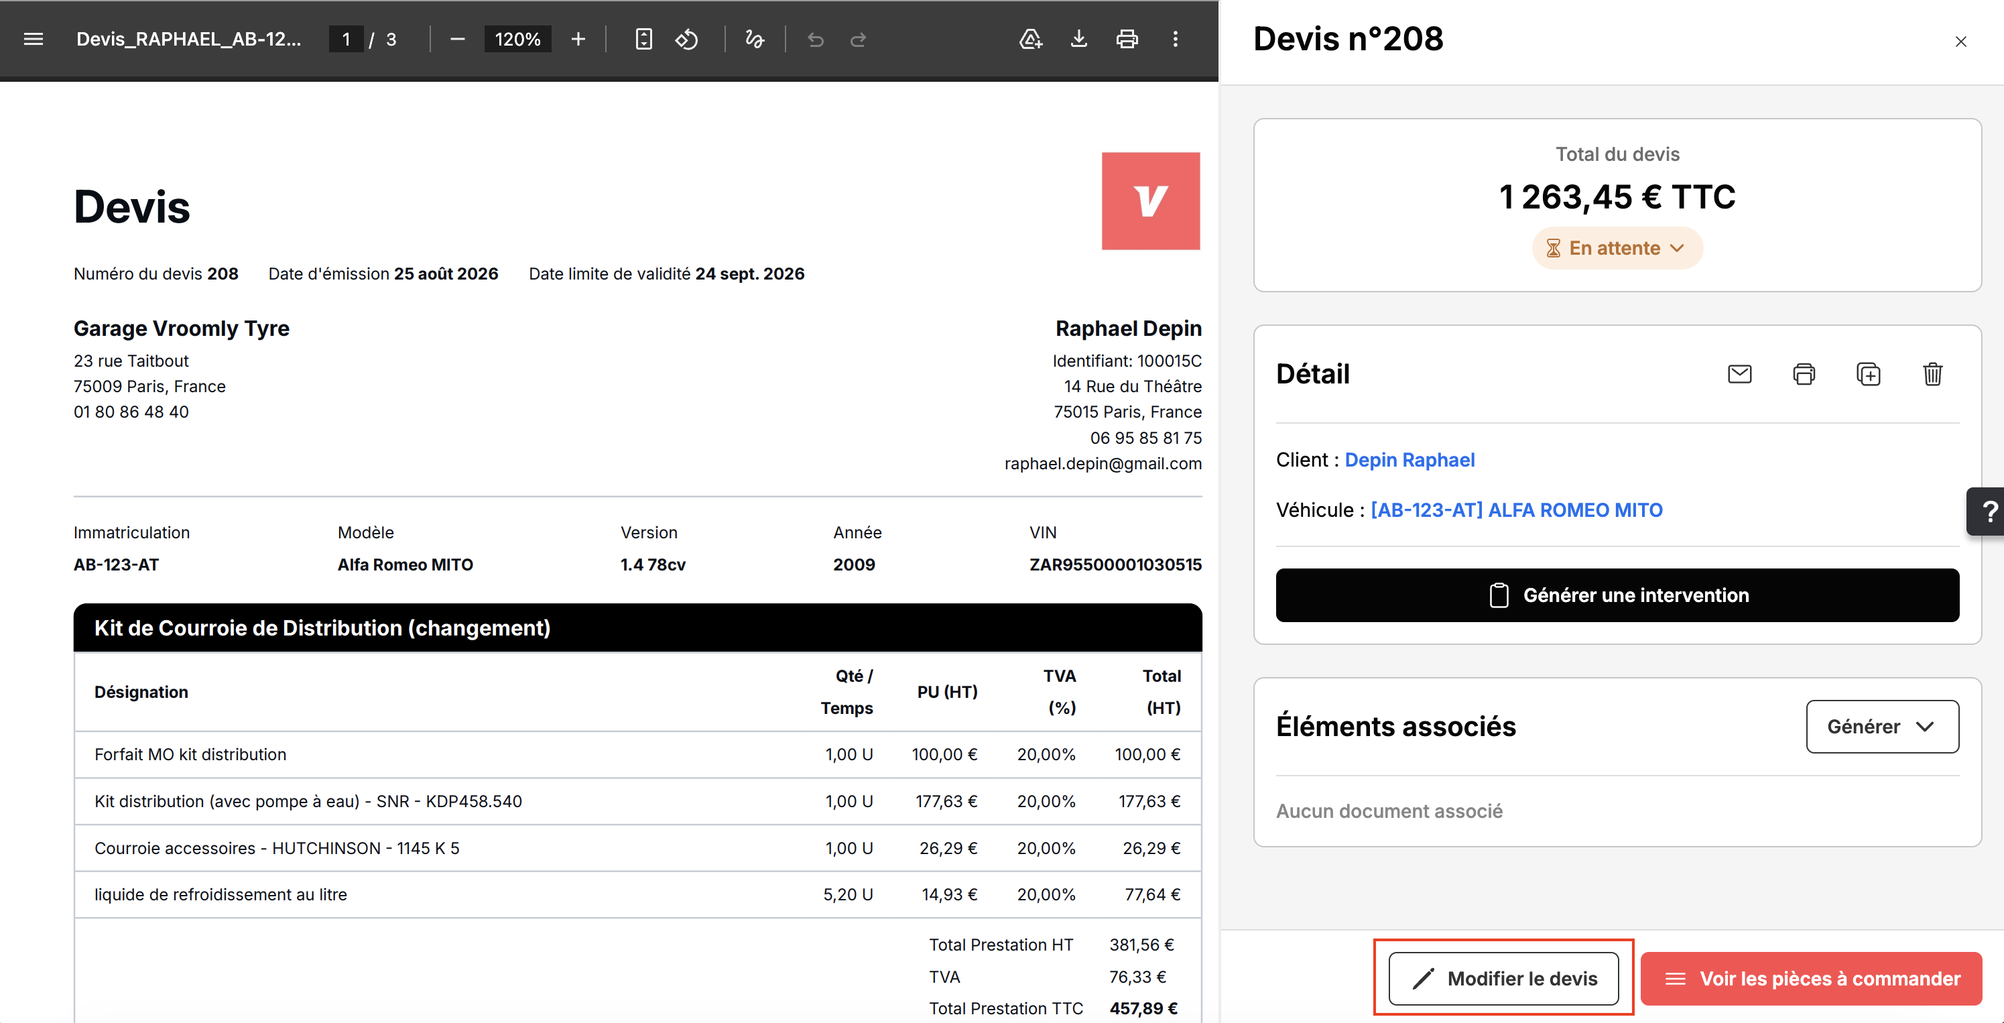2004x1023 pixels.
Task: Print the quote from Détail panel
Action: pyautogui.click(x=1804, y=374)
